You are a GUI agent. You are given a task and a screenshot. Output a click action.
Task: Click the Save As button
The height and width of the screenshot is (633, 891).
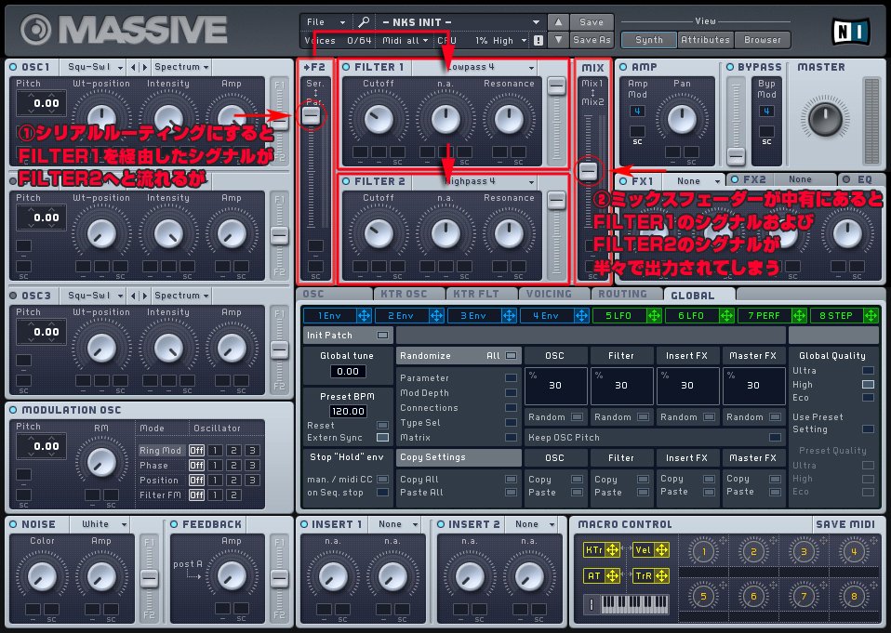pos(591,40)
